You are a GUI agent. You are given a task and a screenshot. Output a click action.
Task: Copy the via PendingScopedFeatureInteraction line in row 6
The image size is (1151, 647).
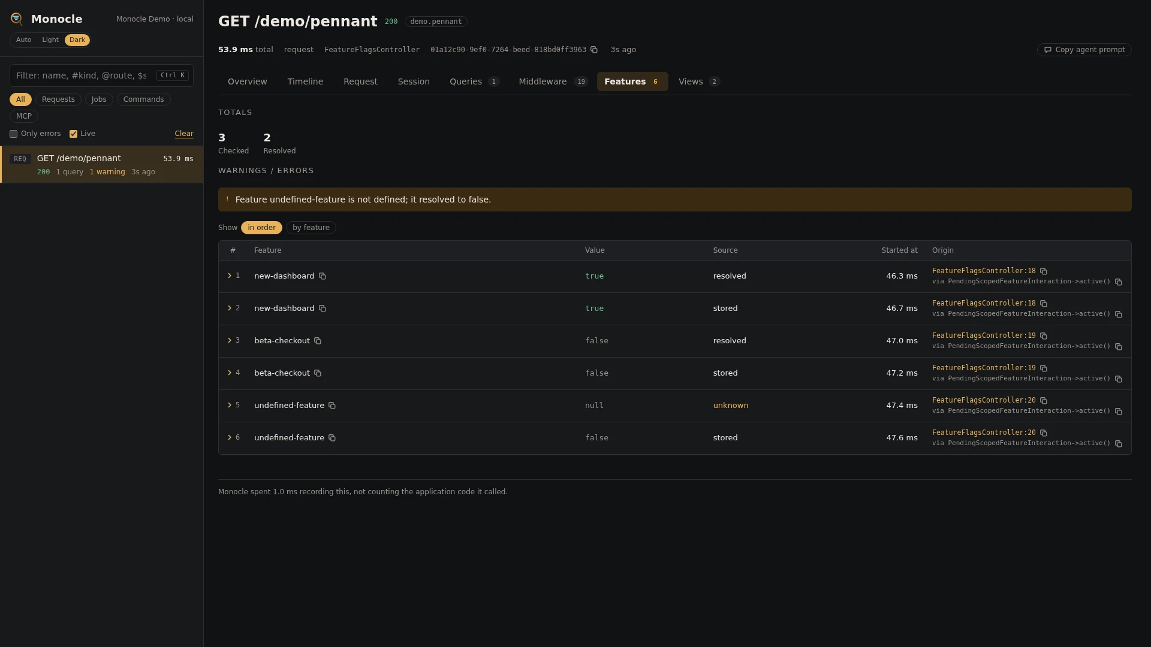1119,444
